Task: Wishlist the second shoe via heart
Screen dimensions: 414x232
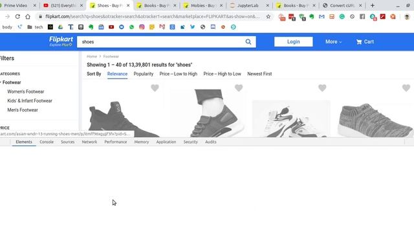Action: coord(239,88)
